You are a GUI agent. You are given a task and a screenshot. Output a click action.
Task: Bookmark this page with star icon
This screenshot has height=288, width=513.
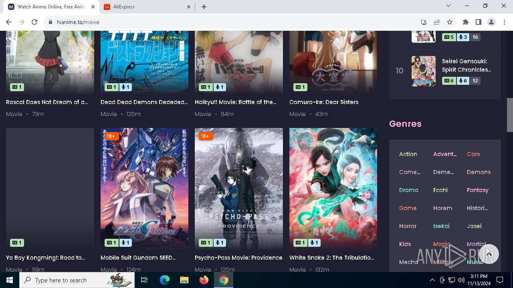pyautogui.click(x=450, y=22)
